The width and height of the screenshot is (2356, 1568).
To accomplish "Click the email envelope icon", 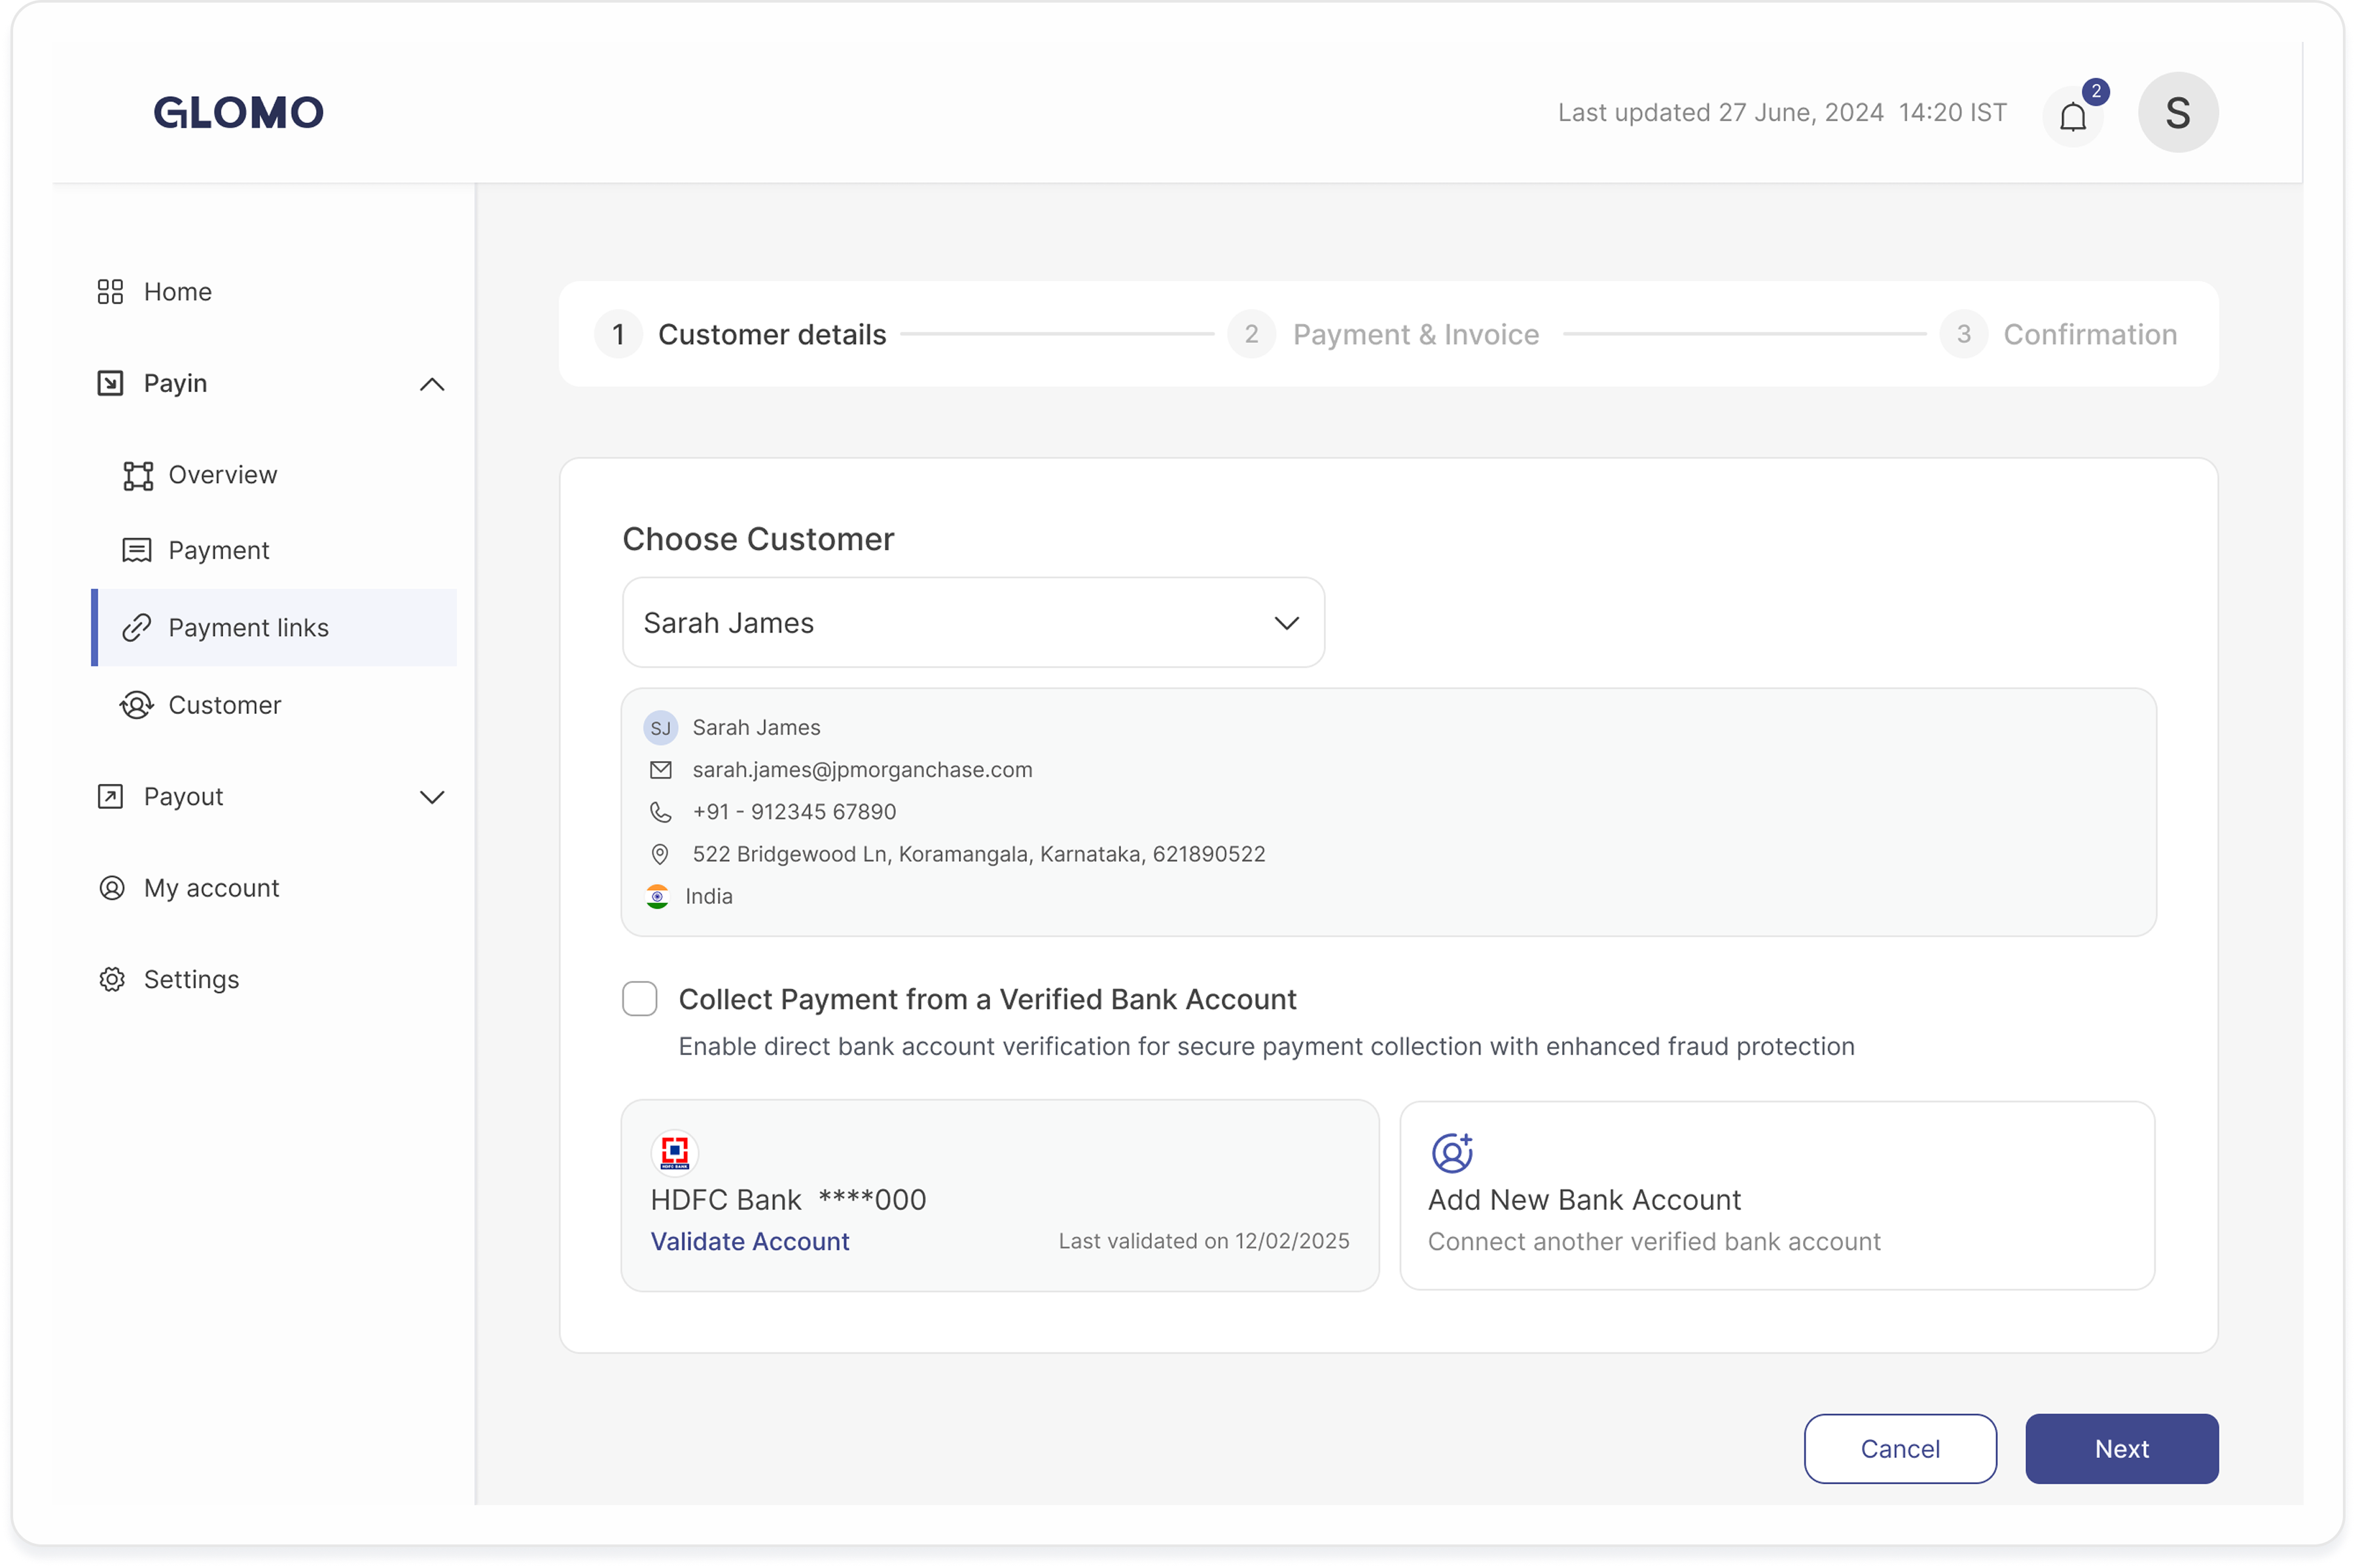I will pos(661,770).
